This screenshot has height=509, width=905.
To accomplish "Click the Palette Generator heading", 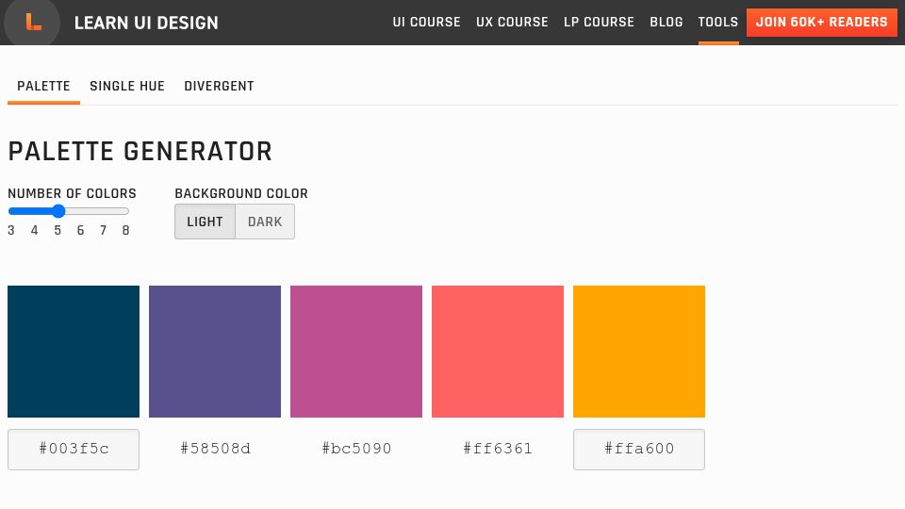I will (x=140, y=152).
